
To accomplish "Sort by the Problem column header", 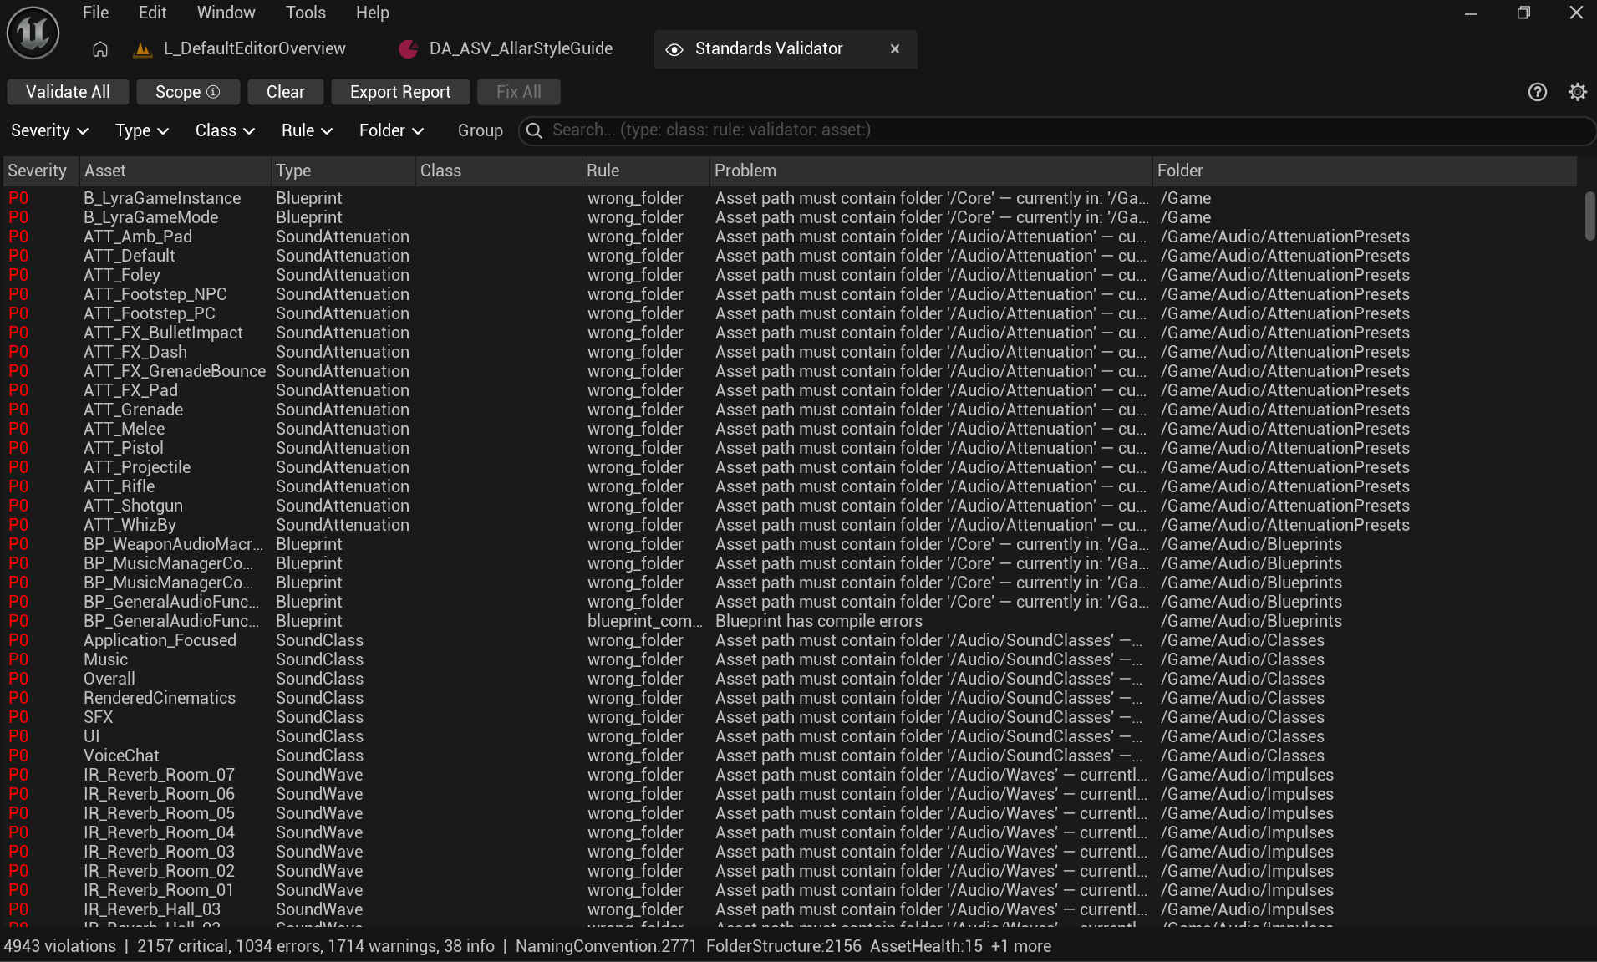I will [930, 171].
